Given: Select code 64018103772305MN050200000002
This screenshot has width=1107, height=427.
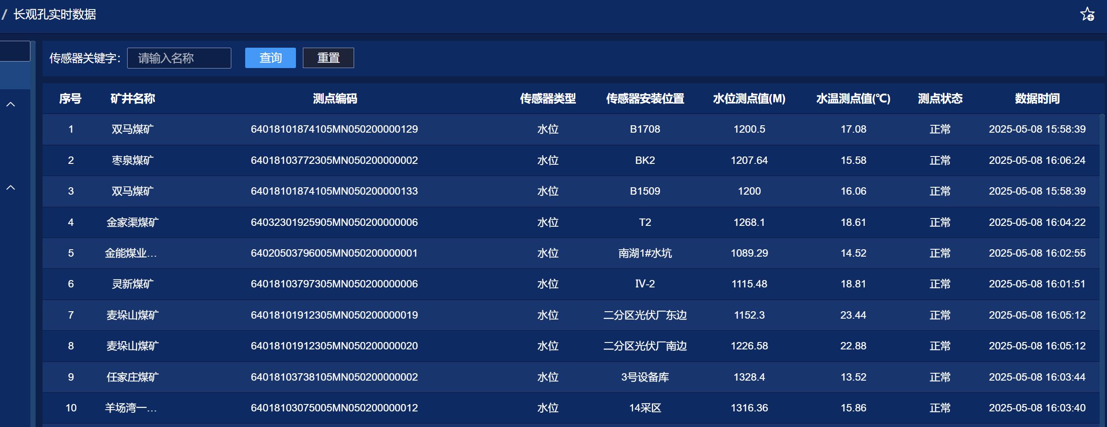Looking at the screenshot, I should pyautogui.click(x=335, y=160).
